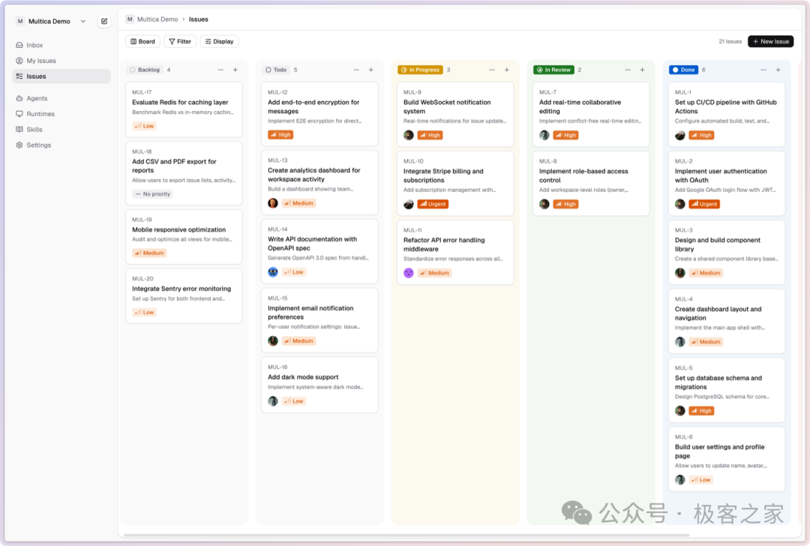Click the In Review status badge
The width and height of the screenshot is (810, 546).
[x=553, y=70]
